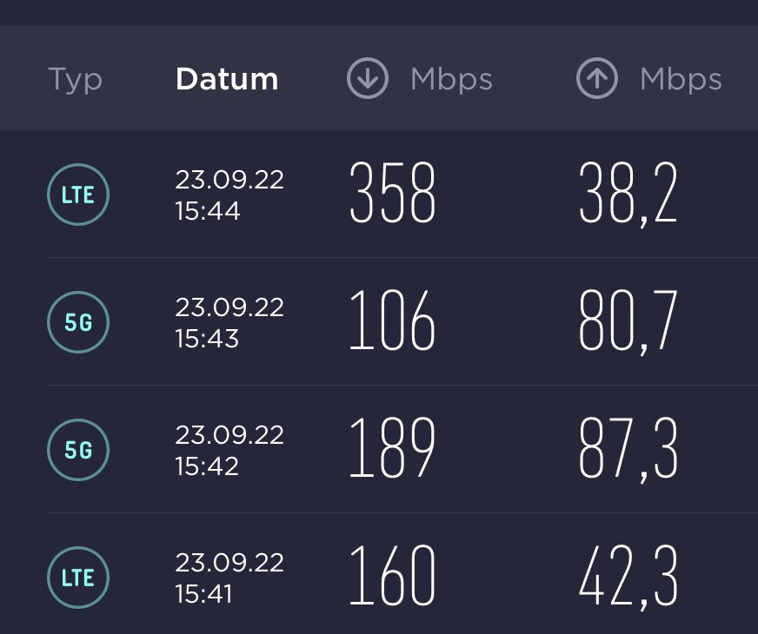Click the 5G badge for 15:43 test
Screen dimensions: 758x634
coord(78,322)
